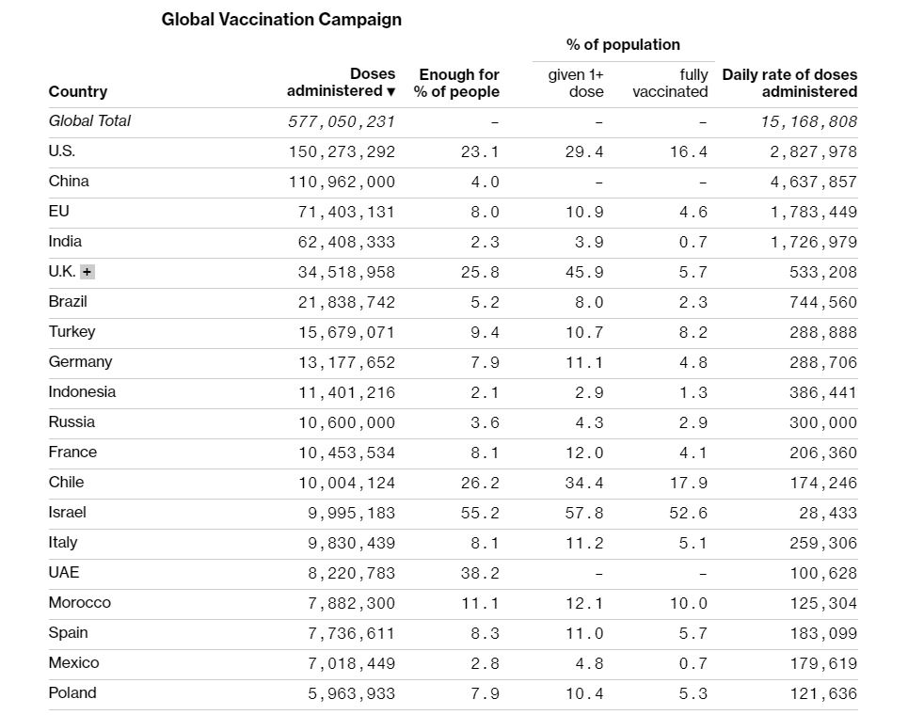Click the fully vaccinated column header

(x=670, y=83)
